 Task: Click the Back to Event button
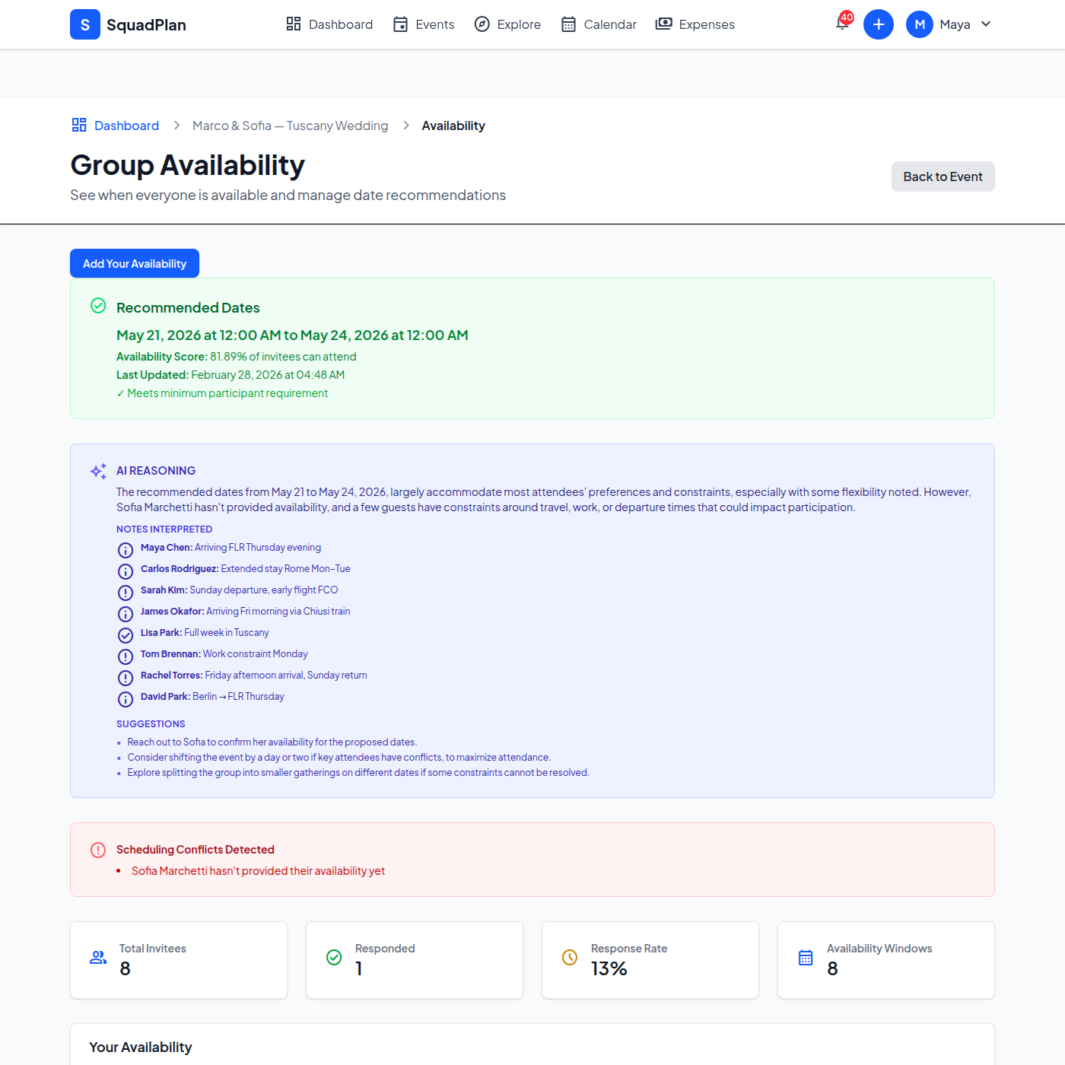pos(943,176)
